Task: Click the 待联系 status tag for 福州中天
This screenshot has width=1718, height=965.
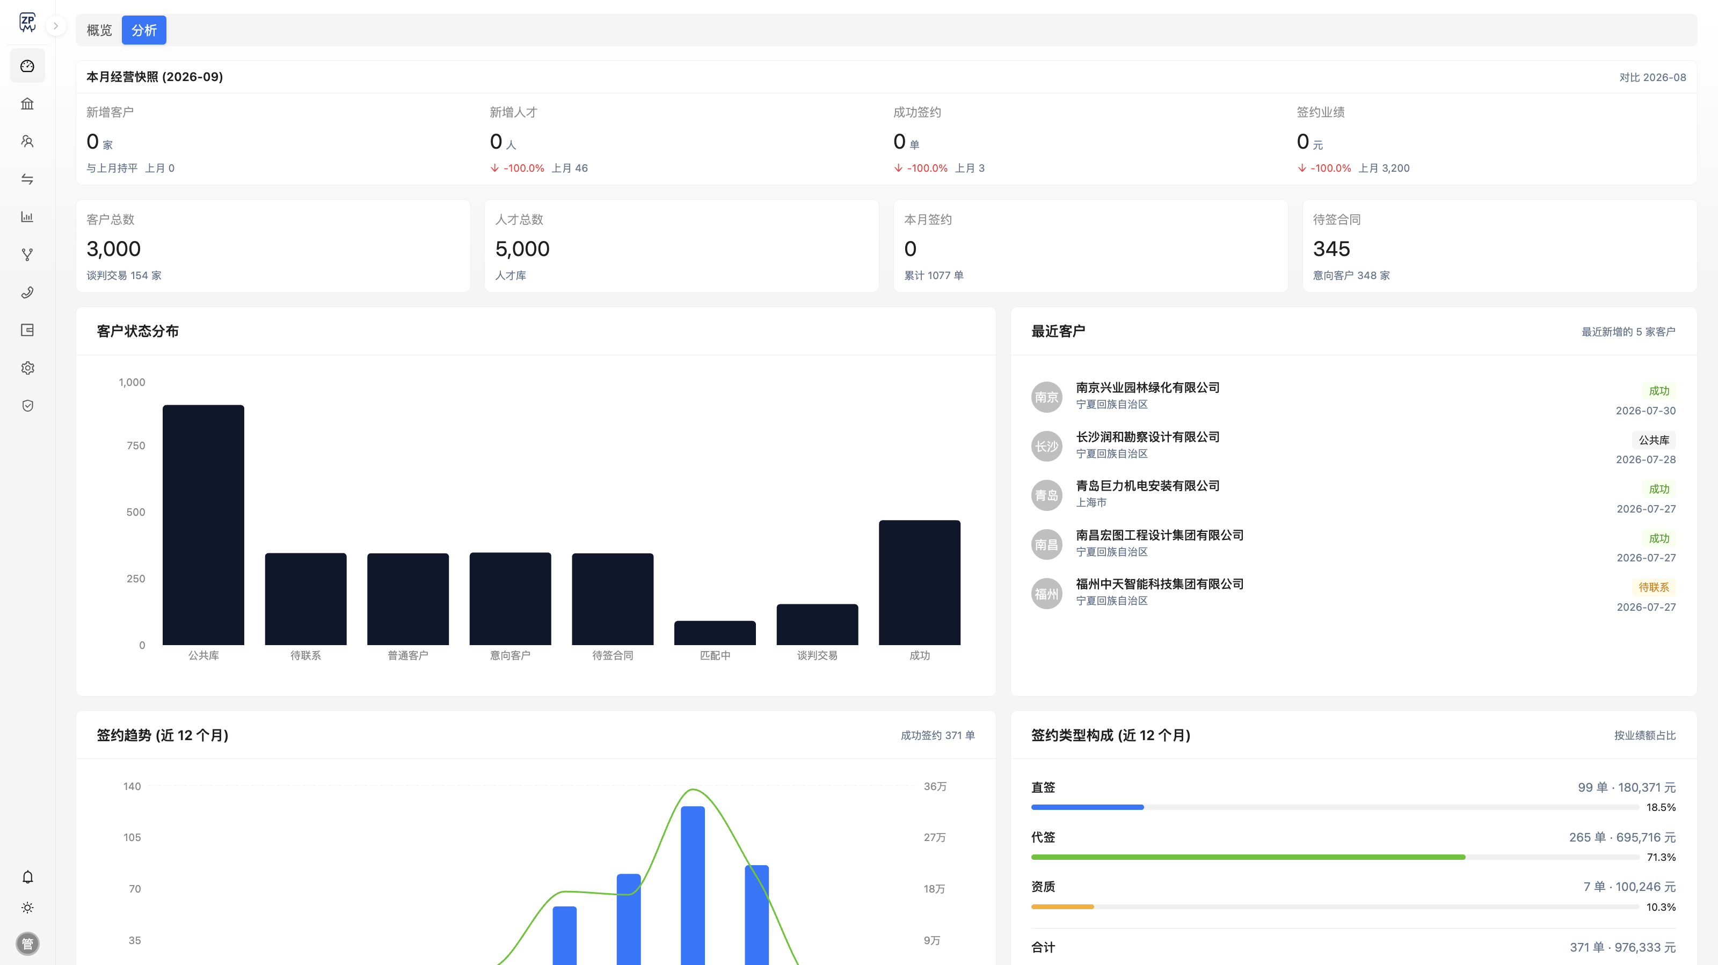Action: (x=1654, y=588)
